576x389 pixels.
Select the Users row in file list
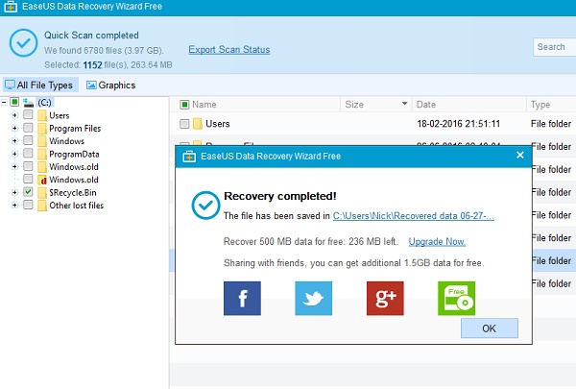pyautogui.click(x=372, y=124)
